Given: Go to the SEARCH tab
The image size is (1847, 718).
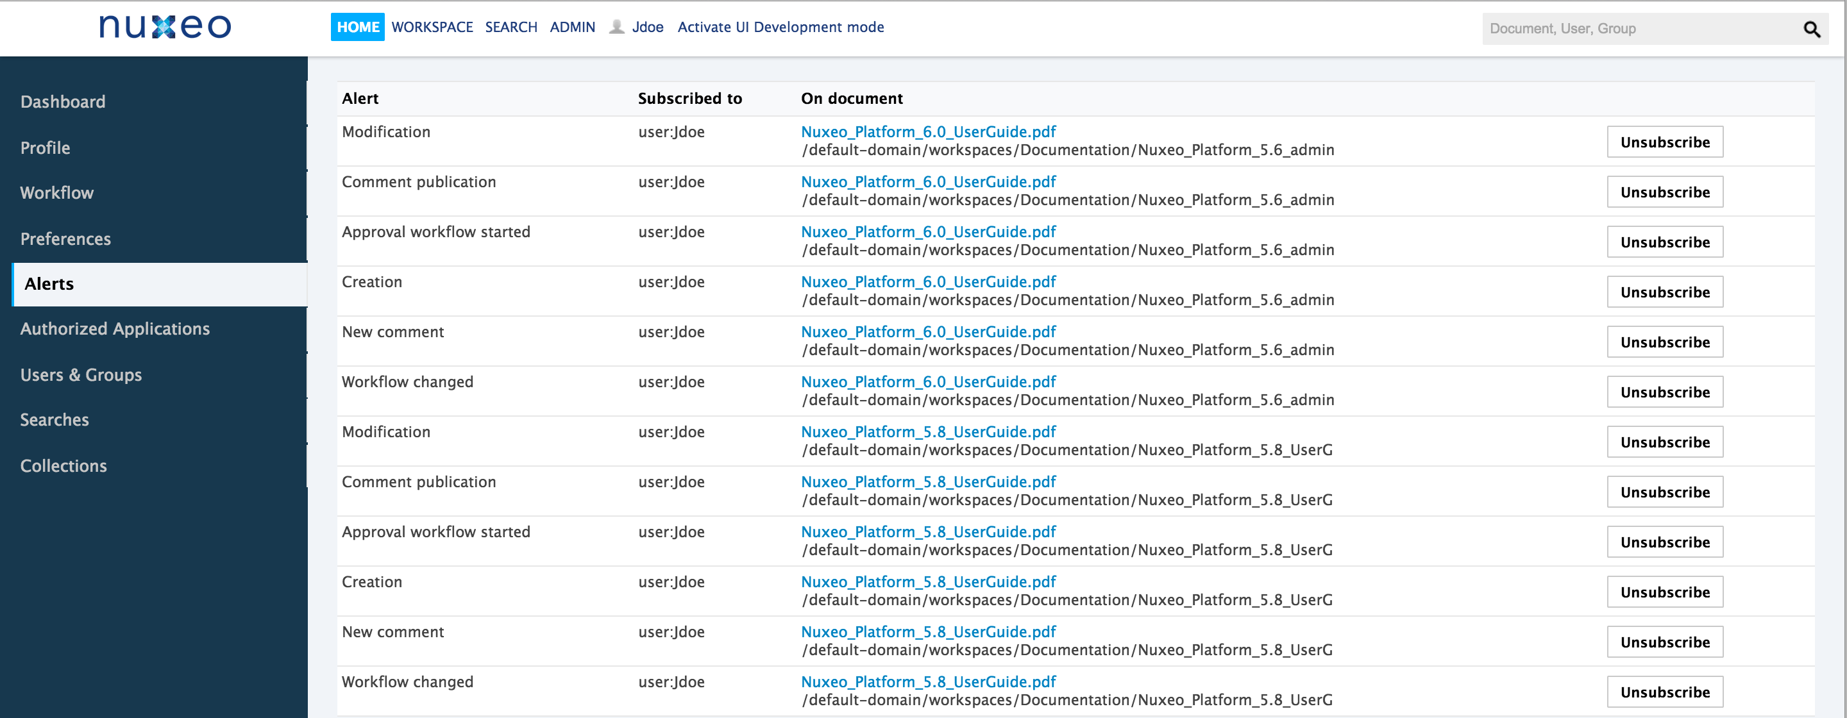Looking at the screenshot, I should coord(511,27).
